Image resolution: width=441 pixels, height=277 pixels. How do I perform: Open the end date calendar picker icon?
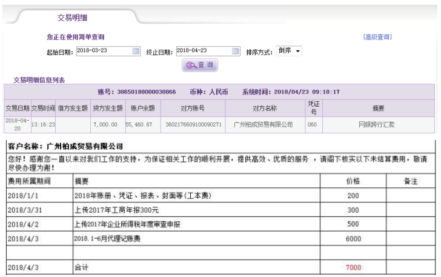click(236, 52)
